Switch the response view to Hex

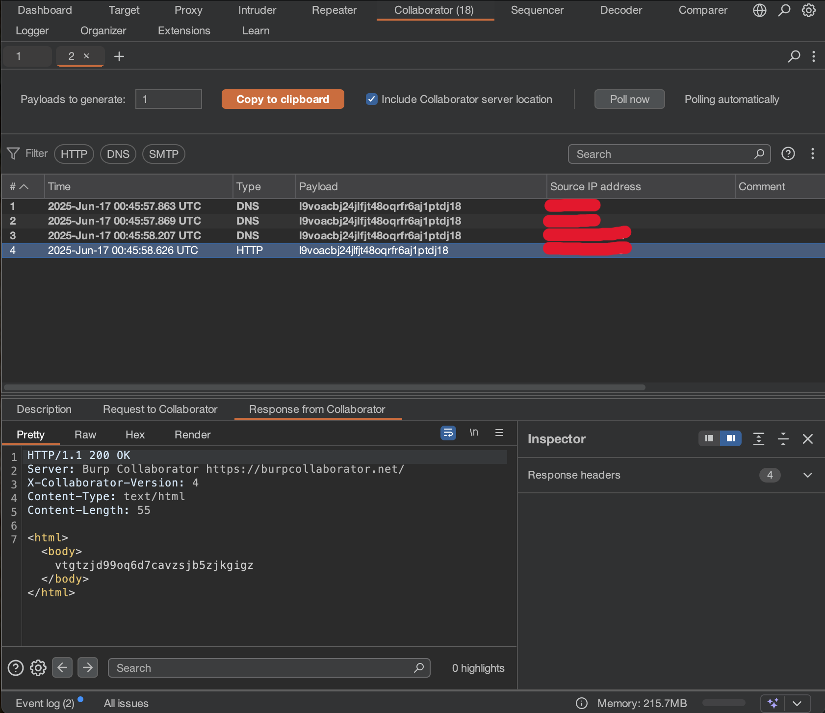pos(135,434)
